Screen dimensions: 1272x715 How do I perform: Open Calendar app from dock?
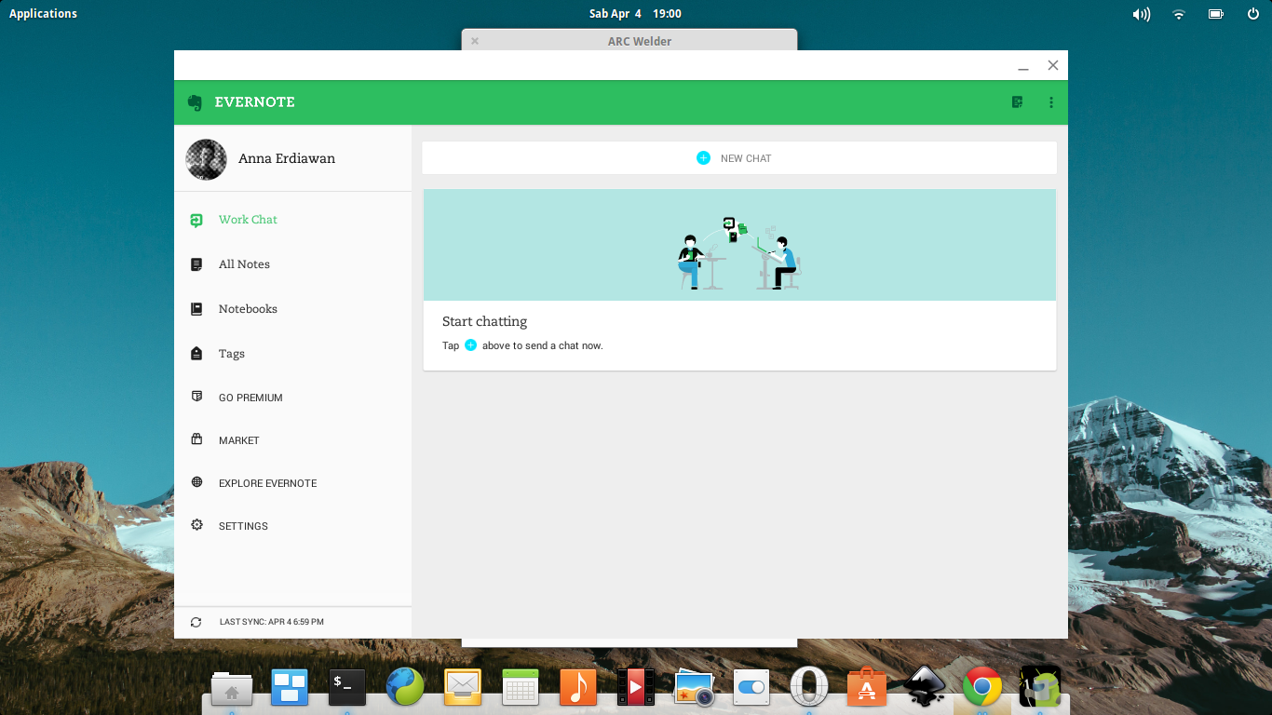click(521, 687)
